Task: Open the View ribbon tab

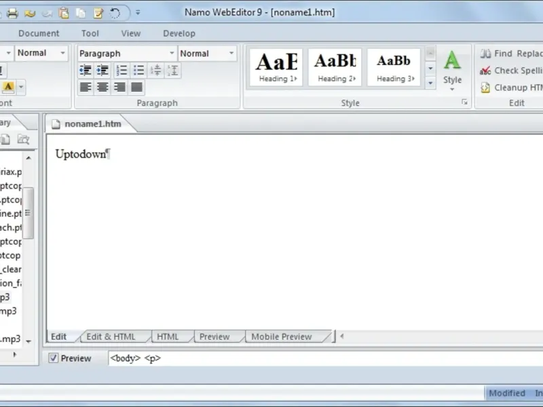Action: click(131, 33)
